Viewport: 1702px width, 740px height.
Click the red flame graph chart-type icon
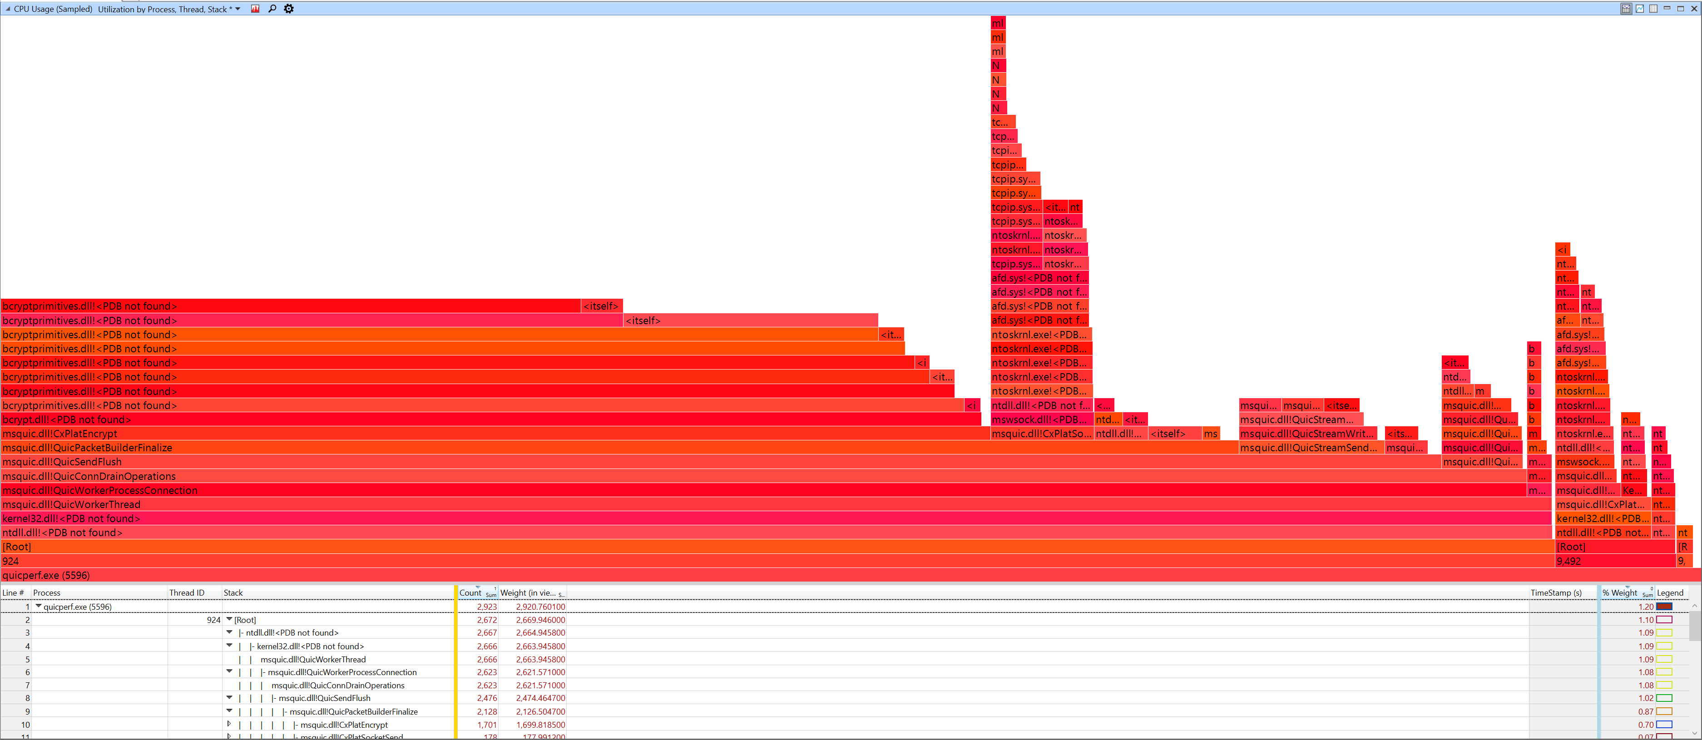coord(255,9)
